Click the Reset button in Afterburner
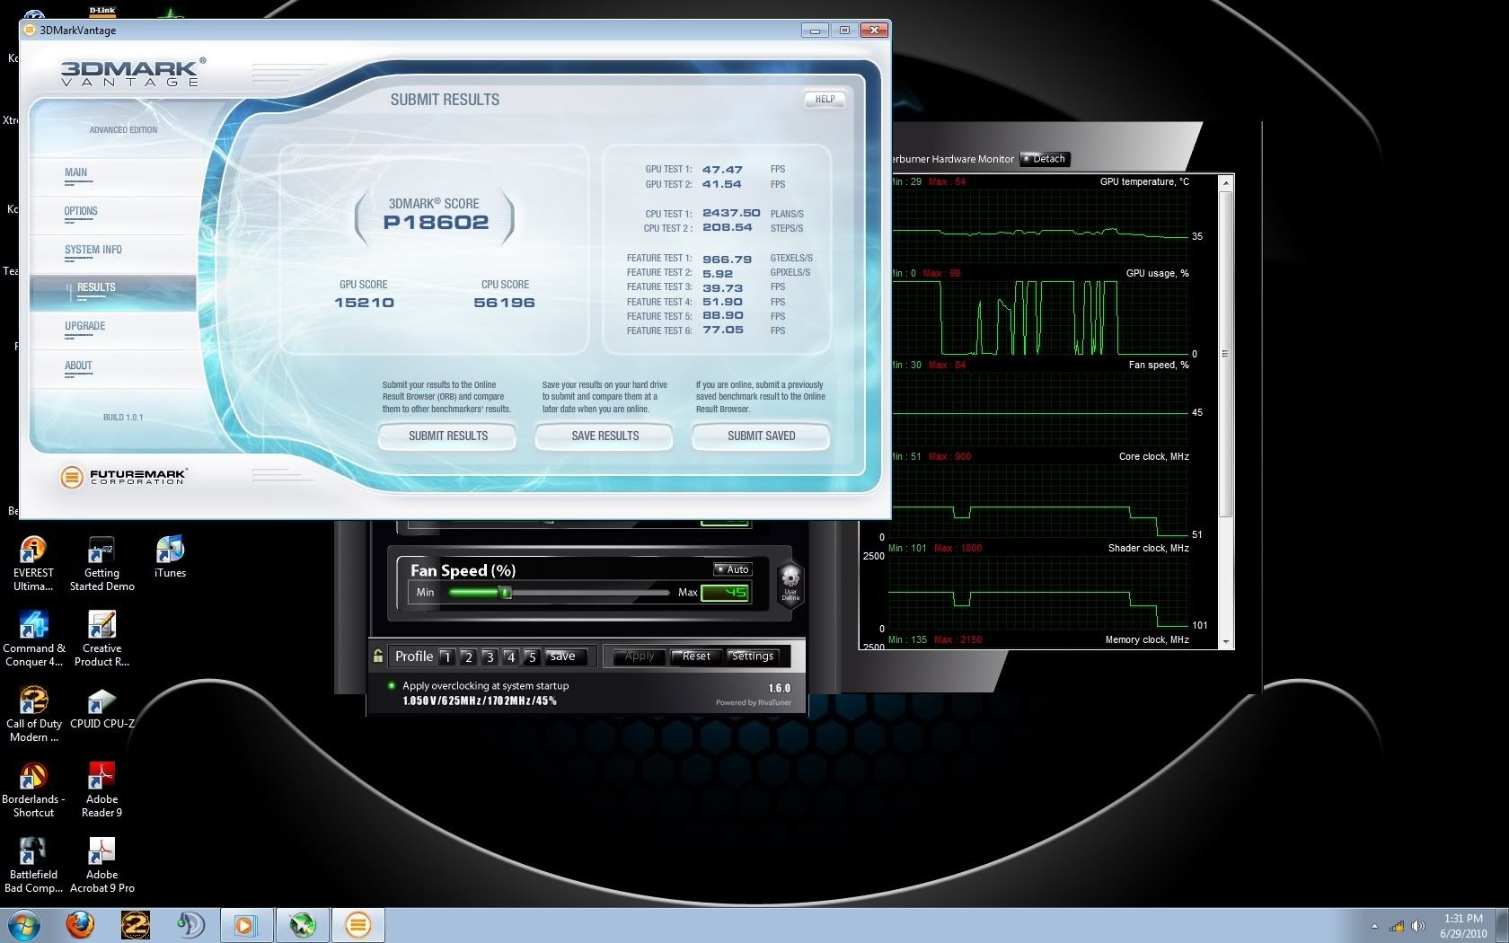This screenshot has height=943, width=1509. click(696, 657)
